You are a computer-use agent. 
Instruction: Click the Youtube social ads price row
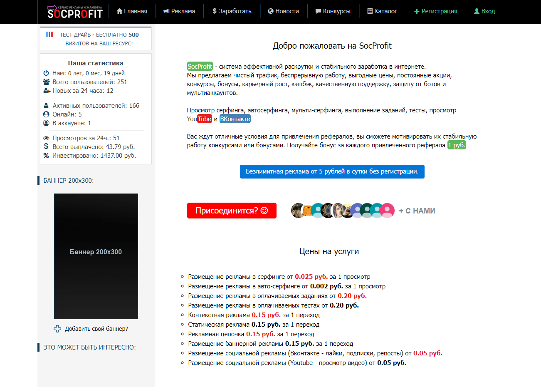(297, 363)
